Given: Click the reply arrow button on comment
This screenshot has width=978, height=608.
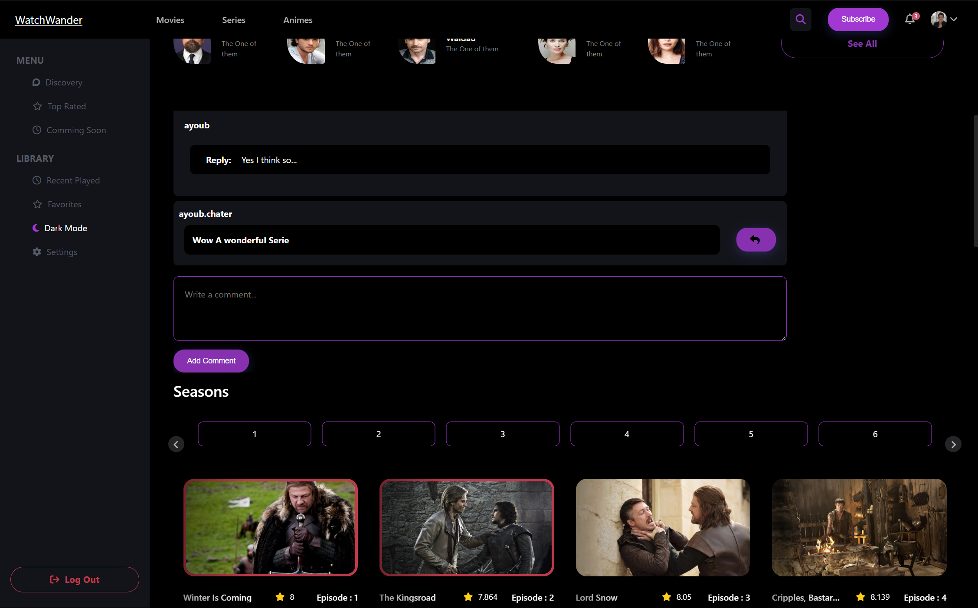Looking at the screenshot, I should click(756, 240).
